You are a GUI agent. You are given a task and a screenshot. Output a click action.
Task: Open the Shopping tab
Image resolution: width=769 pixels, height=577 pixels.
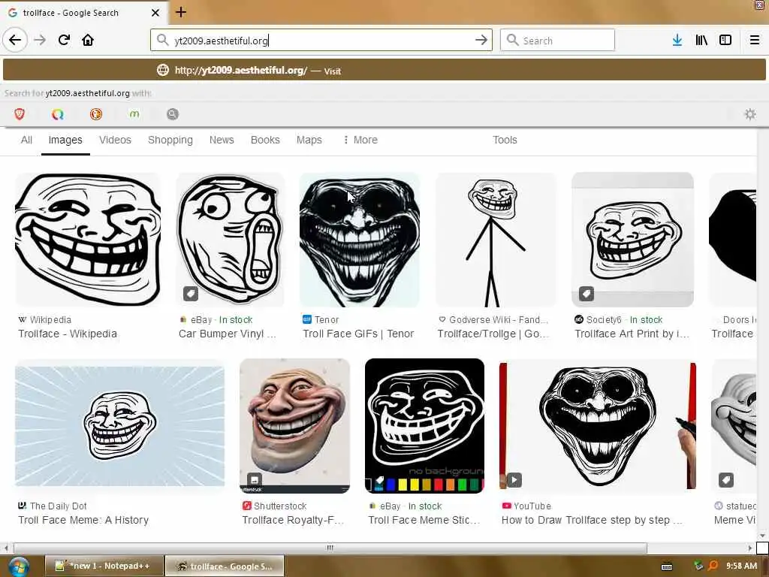pos(170,140)
